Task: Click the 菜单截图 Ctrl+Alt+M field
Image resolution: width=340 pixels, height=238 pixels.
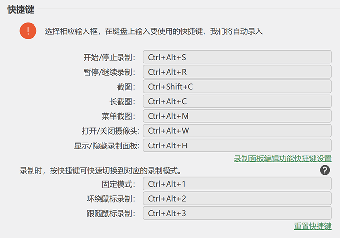Action: (237, 116)
